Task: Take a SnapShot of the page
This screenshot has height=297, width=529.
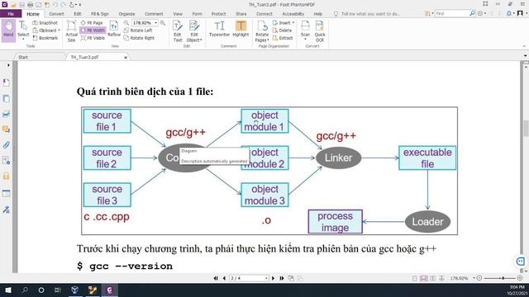Action: point(45,22)
